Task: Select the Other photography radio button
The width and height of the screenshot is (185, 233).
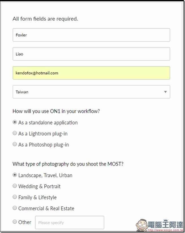Action: point(15,221)
